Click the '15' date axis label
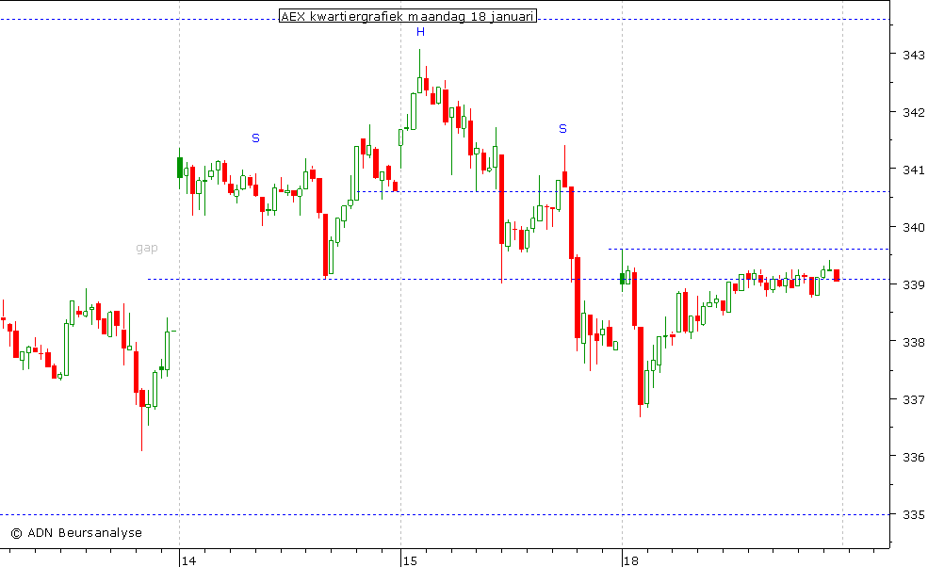 pyautogui.click(x=410, y=560)
